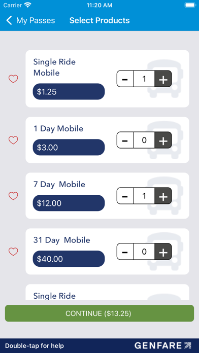This screenshot has height=353, width=199.
Task: Favorite the 1 Day Mobile heart icon
Action: [x=13, y=140]
